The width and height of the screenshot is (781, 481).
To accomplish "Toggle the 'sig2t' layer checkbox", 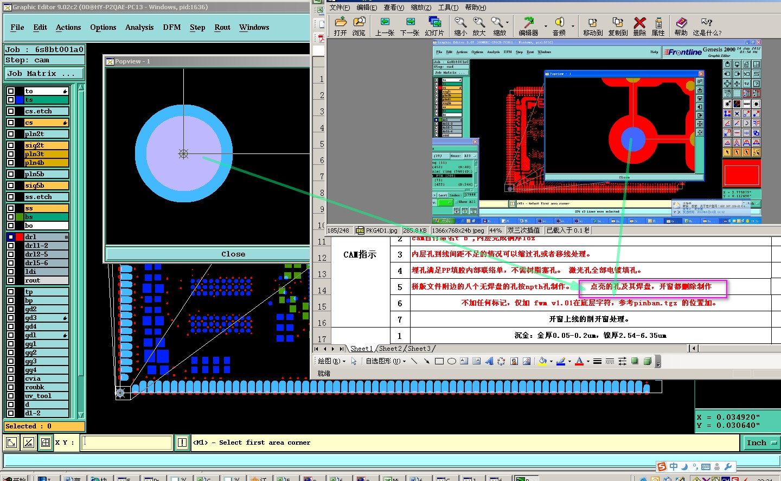I will (11, 145).
